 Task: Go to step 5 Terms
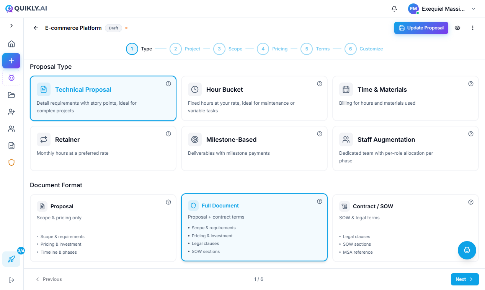click(315, 49)
